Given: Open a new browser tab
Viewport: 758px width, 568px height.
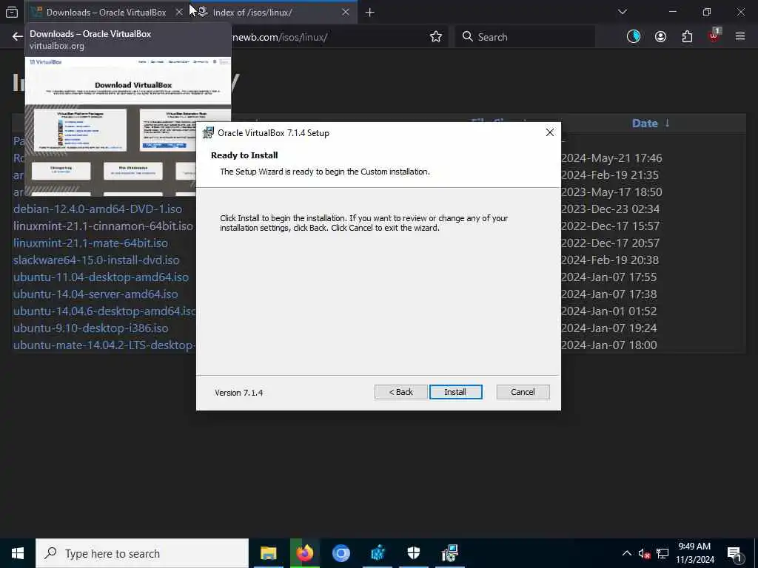Looking at the screenshot, I should click(369, 12).
